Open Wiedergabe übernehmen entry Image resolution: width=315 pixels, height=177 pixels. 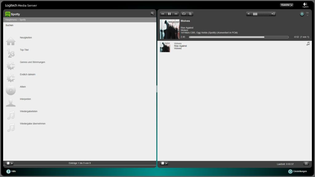pyautogui.click(x=33, y=124)
